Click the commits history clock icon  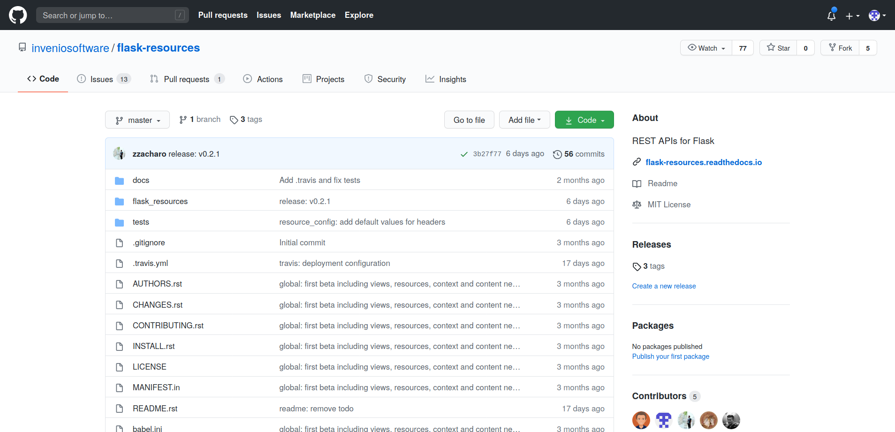557,154
